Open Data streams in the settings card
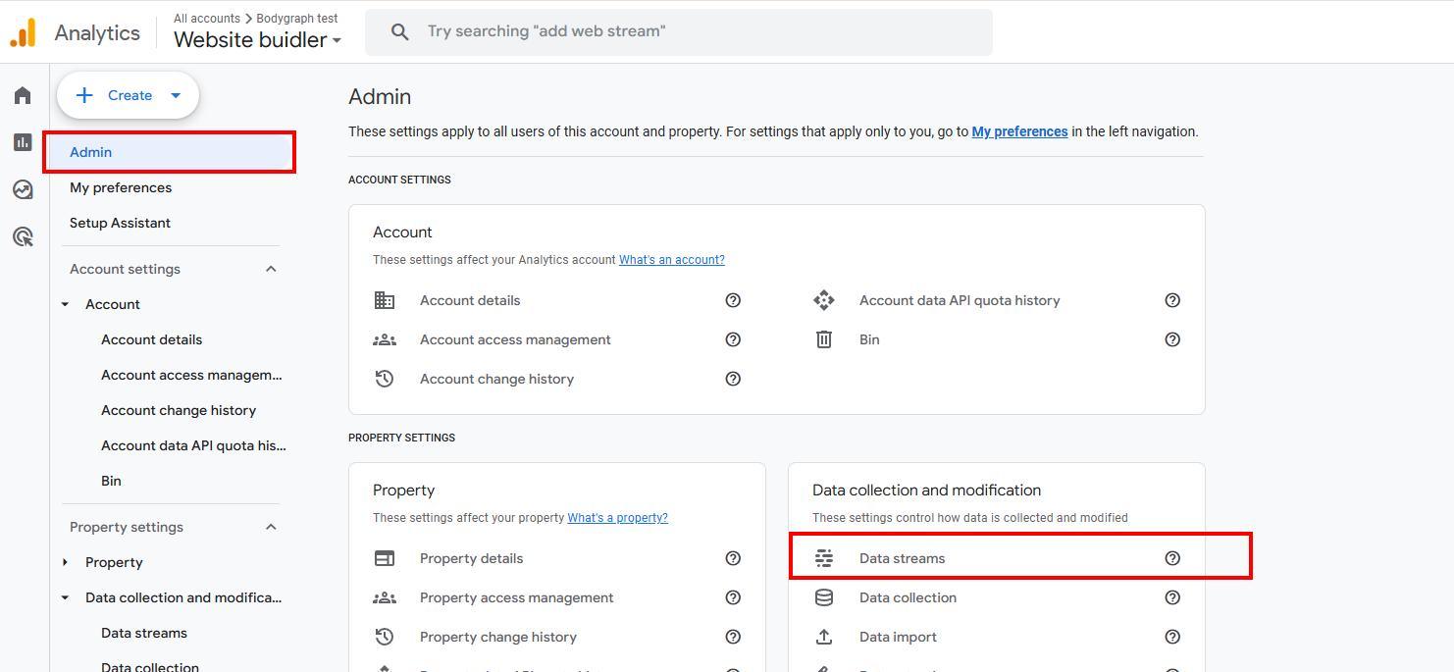Image resolution: width=1454 pixels, height=672 pixels. pyautogui.click(x=902, y=558)
